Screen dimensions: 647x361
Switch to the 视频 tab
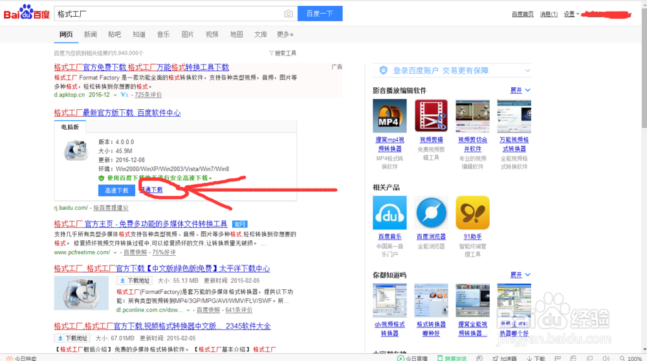(212, 34)
